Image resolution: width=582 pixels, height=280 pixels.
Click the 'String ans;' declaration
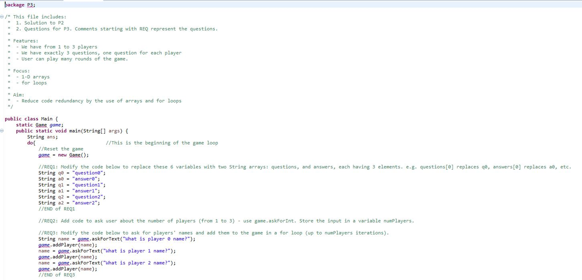tap(42, 137)
